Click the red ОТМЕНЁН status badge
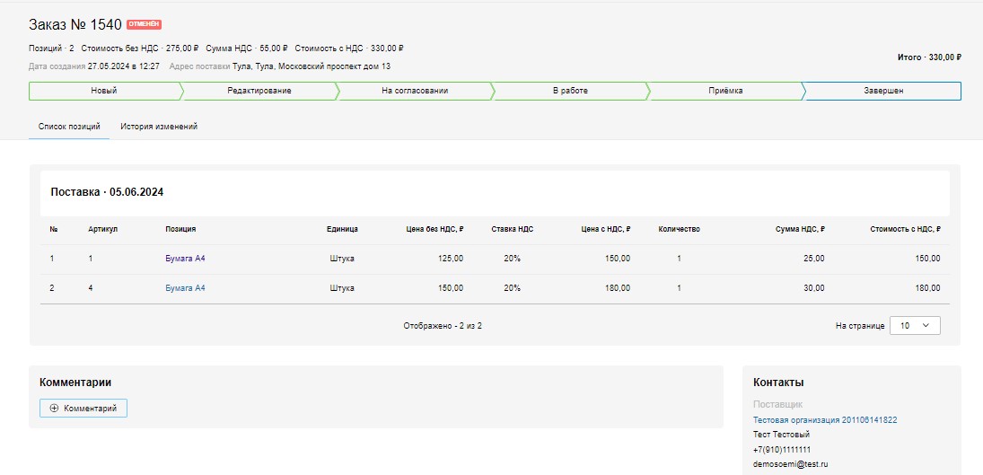 (x=145, y=24)
